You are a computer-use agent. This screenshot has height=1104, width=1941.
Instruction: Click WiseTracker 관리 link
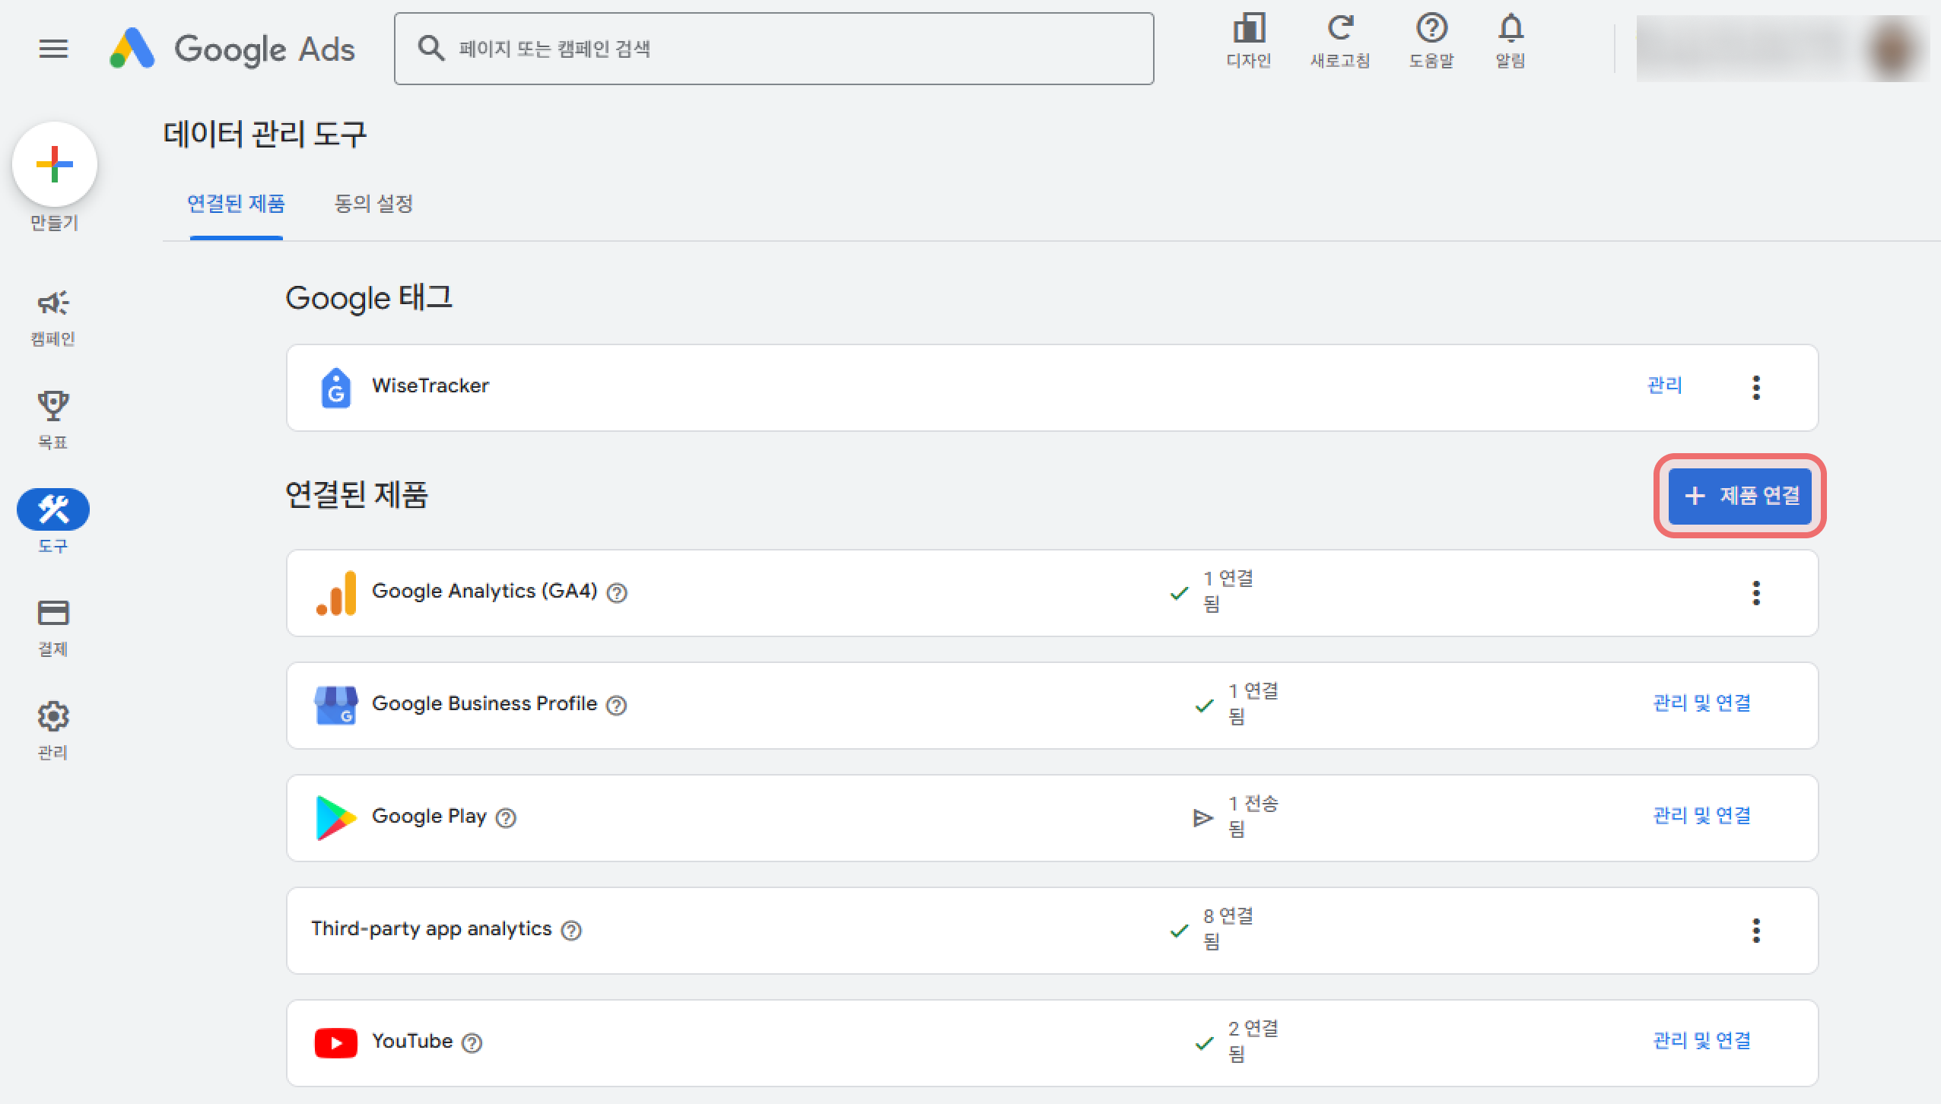pos(1664,385)
